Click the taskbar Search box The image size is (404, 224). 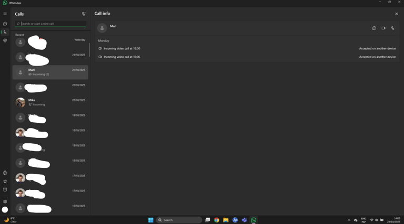click(179, 220)
